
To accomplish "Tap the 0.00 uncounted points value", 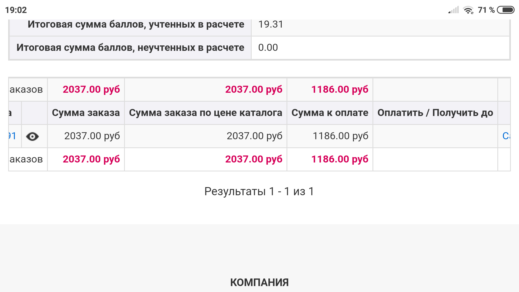I will [x=268, y=48].
